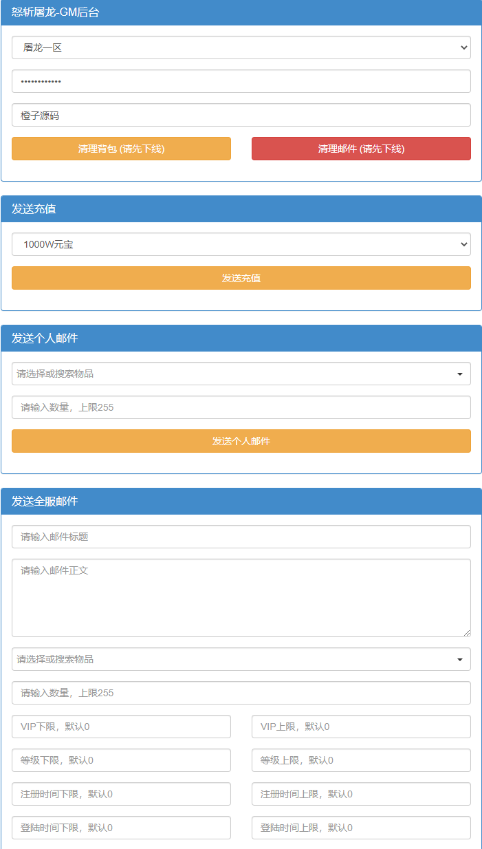
Task: Click the server-wide mail quantity field
Action: pos(241,693)
